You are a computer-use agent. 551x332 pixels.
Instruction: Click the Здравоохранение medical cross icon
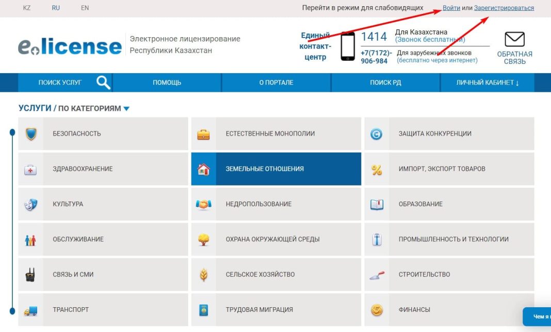pos(31,168)
